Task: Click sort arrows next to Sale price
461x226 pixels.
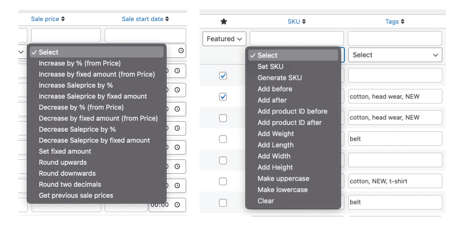Action: pyautogui.click(x=63, y=19)
